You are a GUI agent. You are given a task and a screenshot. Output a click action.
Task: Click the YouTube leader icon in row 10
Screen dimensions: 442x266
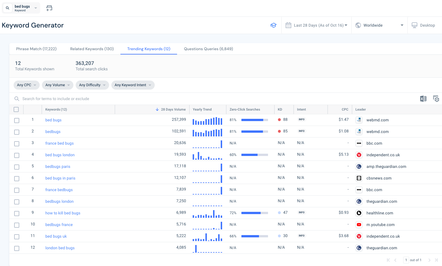(359, 225)
